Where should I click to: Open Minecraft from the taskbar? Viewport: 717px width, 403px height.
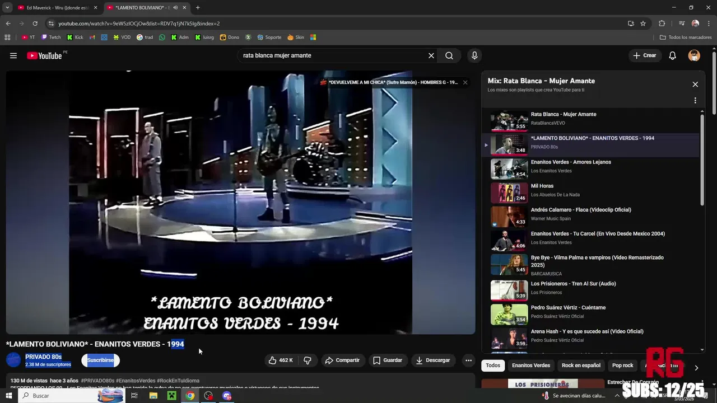tap(171, 396)
